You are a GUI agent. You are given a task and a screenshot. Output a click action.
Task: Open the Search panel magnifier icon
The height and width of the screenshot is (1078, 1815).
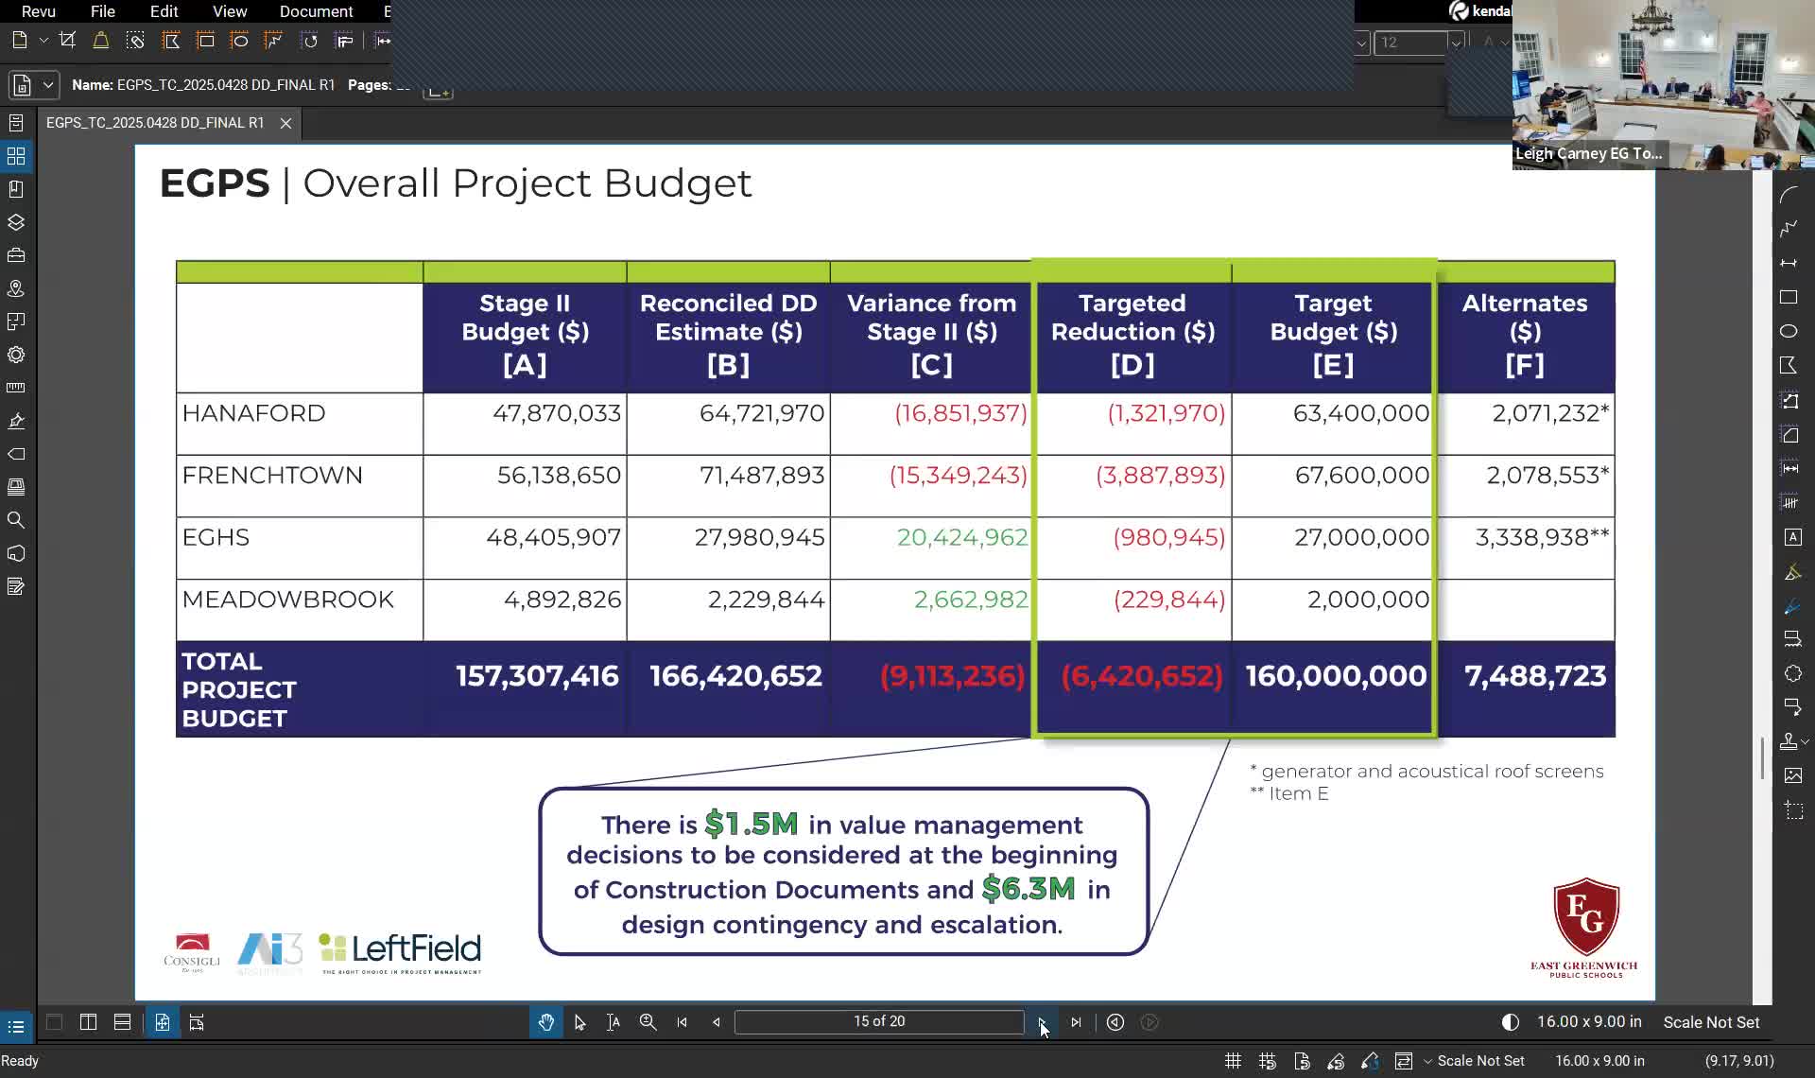click(16, 520)
